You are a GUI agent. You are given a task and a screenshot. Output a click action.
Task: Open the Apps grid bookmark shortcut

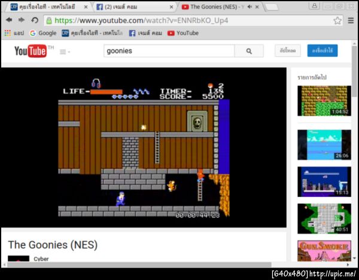14,33
